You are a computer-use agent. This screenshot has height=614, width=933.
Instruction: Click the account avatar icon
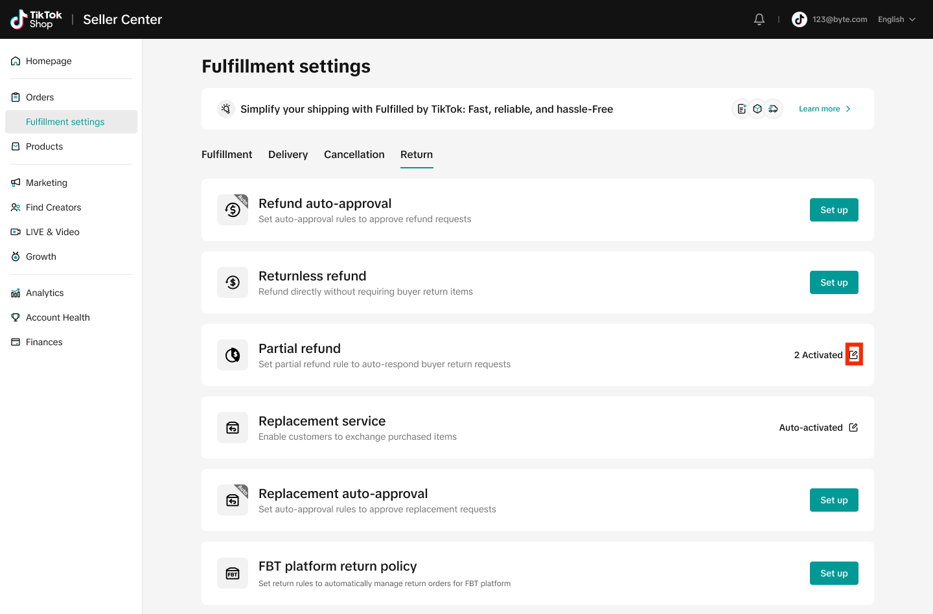(800, 19)
